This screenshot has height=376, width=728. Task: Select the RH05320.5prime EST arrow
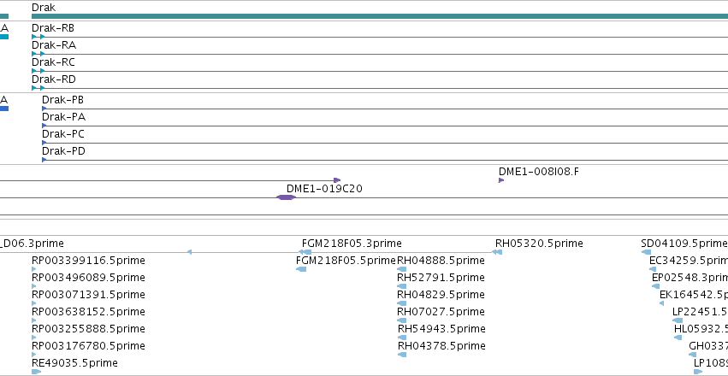[x=497, y=252]
